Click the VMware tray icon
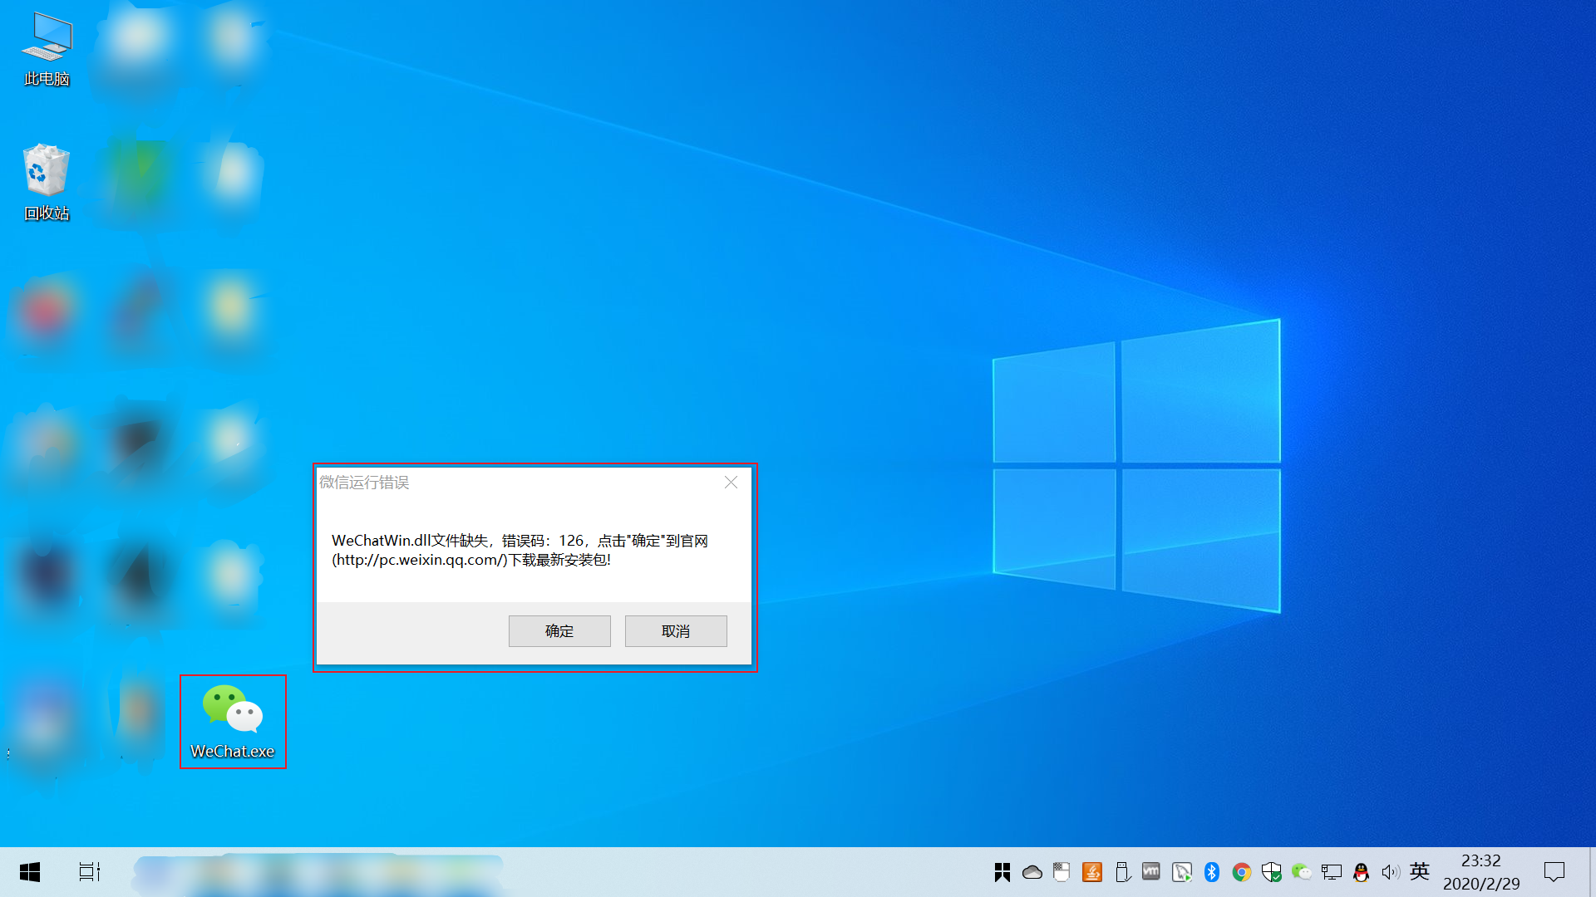 click(x=1151, y=872)
